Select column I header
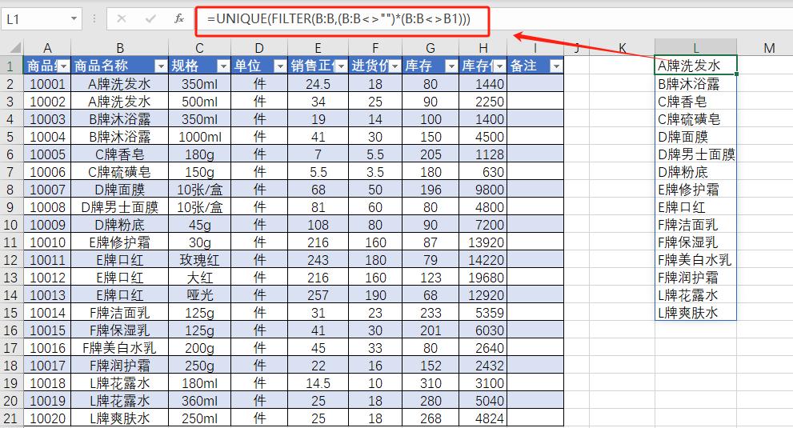 [x=535, y=48]
